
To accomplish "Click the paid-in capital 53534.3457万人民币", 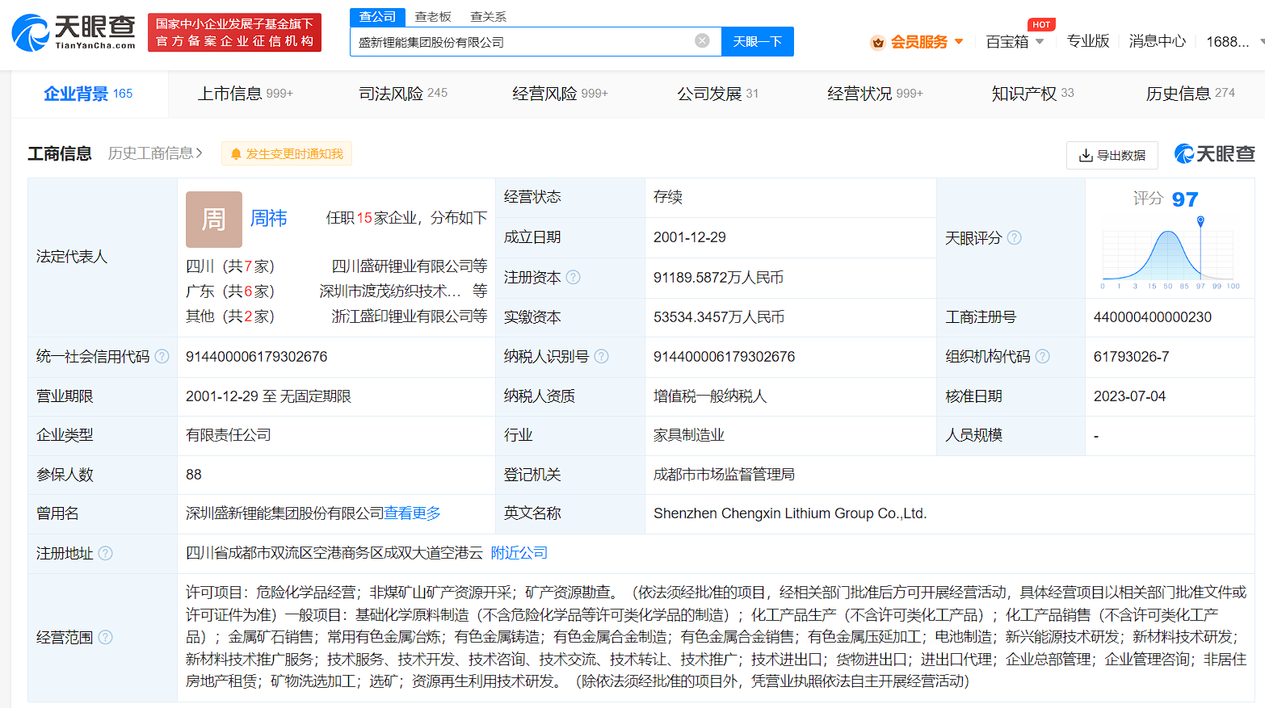I will coord(719,317).
